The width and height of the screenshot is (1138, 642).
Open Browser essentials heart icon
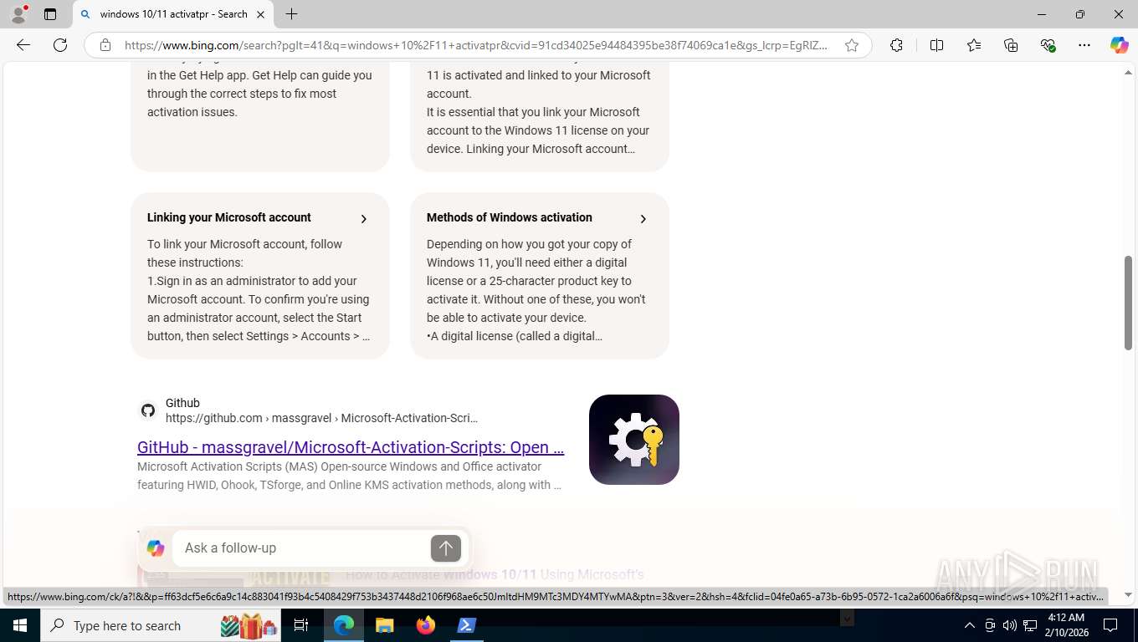[1048, 45]
